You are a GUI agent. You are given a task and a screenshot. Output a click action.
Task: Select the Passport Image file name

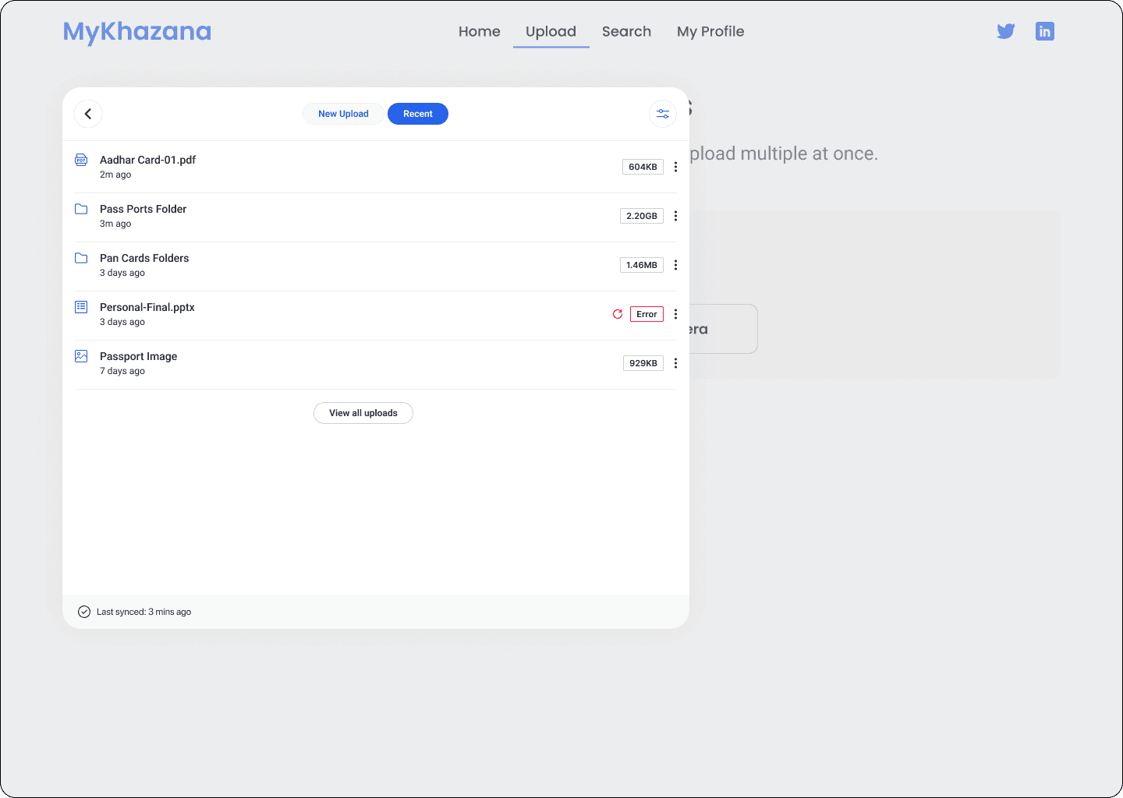139,356
